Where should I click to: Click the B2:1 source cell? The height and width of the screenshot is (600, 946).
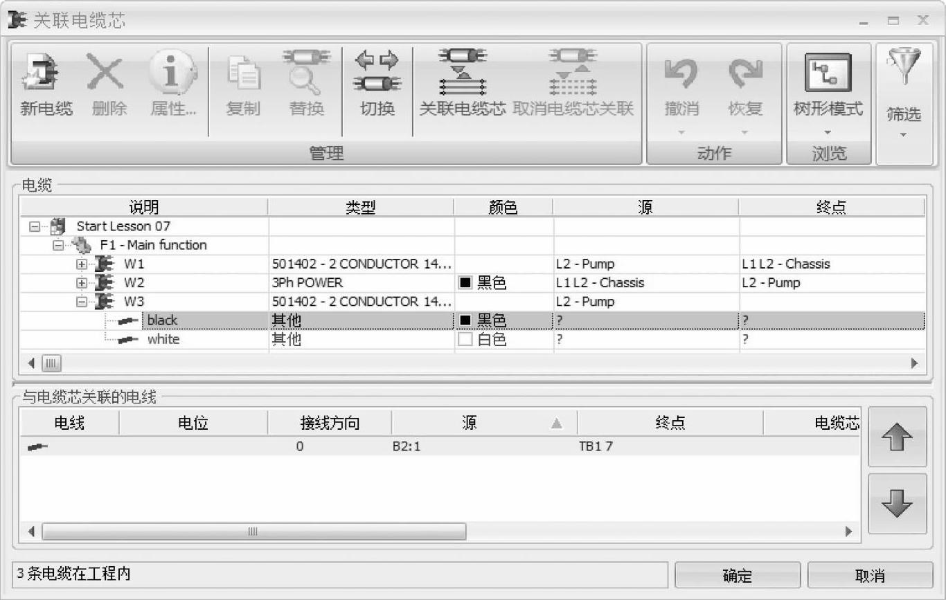coord(484,446)
